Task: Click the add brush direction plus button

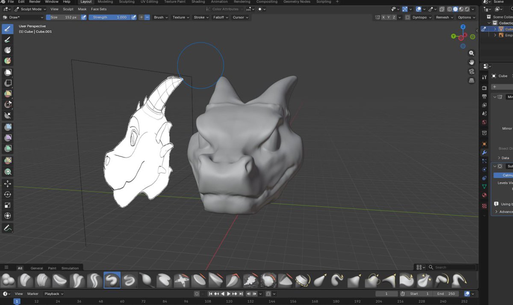Action: click(x=142, y=17)
